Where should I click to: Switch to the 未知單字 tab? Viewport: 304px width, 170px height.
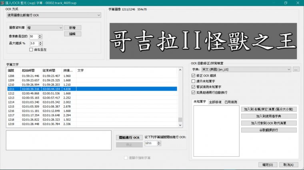[x=200, y=101]
